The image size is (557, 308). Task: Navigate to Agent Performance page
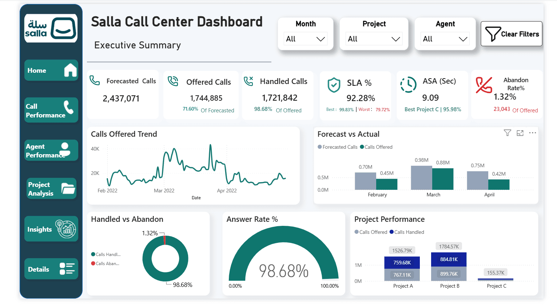tap(51, 150)
